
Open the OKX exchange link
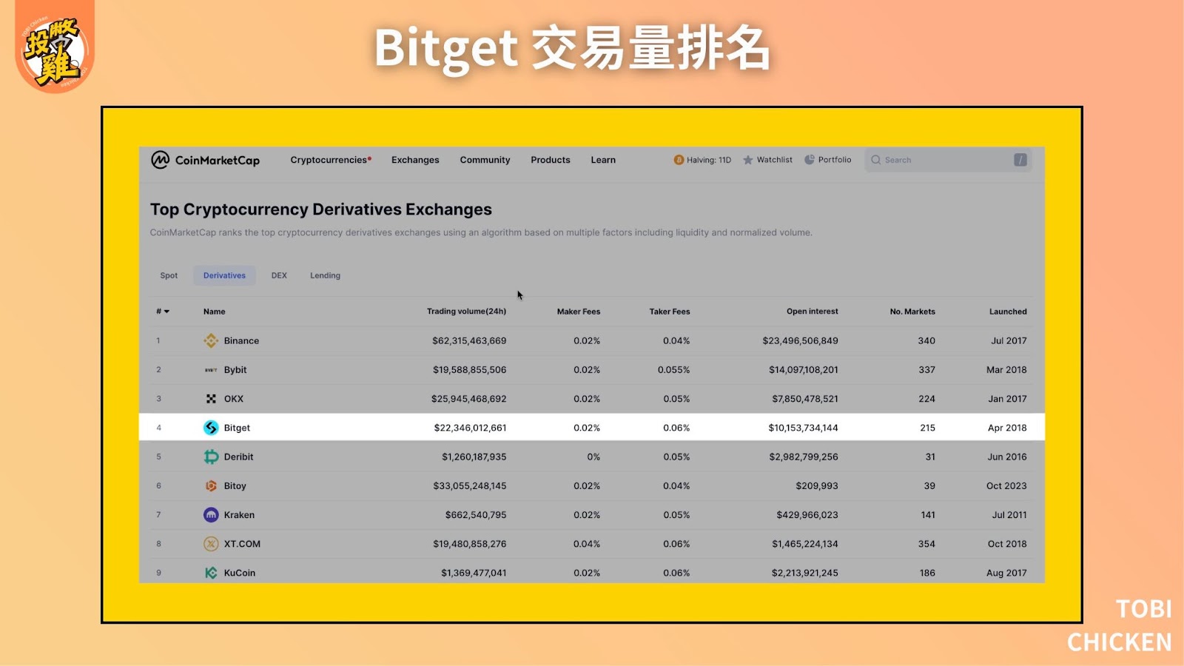(234, 399)
